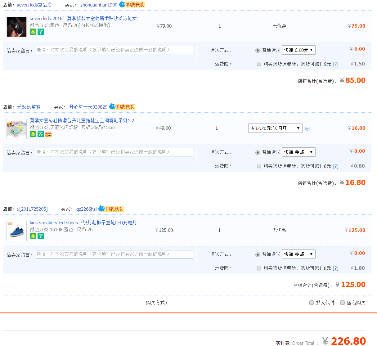377x346 pixels.
Task: Open the 快递 6.00元 shipping dropdown
Action: 298,50
